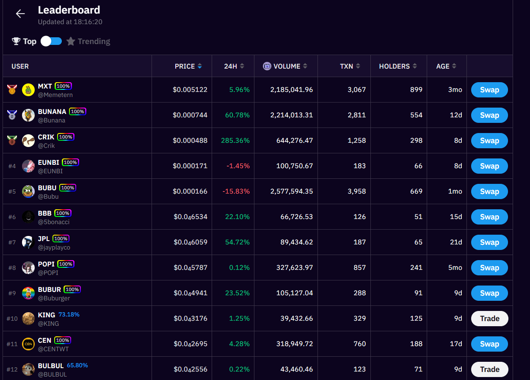This screenshot has width=530, height=380.
Task: Click the KING token avatar icon
Action: point(28,319)
